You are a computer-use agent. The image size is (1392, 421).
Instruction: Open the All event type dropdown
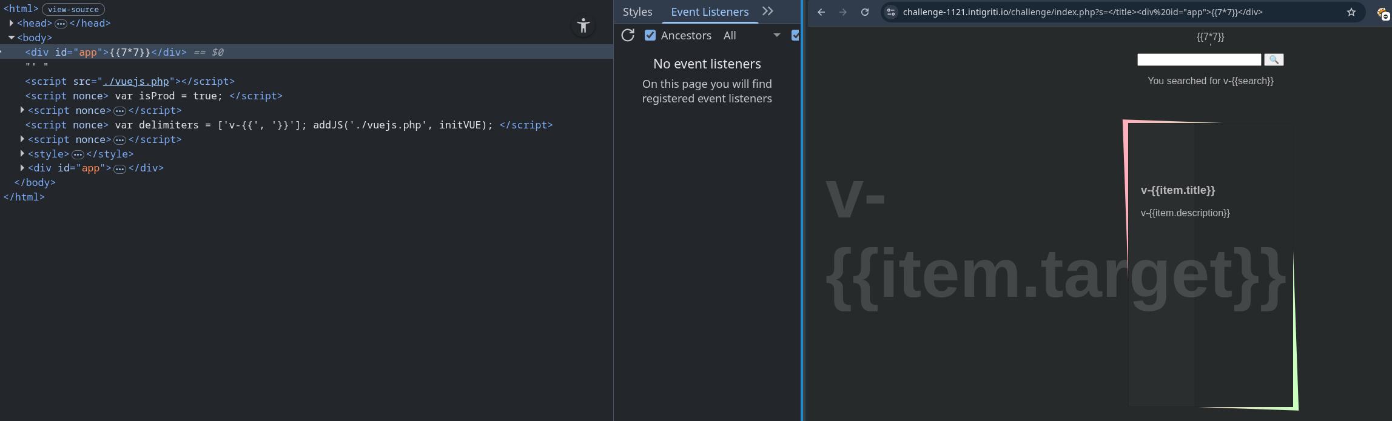[x=751, y=36]
